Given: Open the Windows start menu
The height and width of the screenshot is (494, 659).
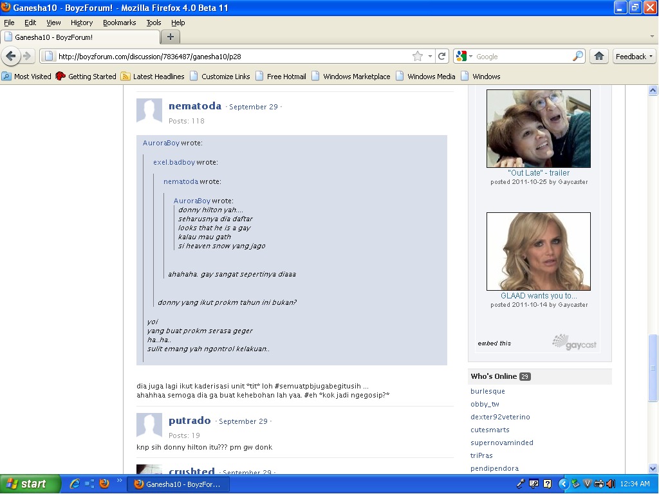Looking at the screenshot, I should [30, 484].
